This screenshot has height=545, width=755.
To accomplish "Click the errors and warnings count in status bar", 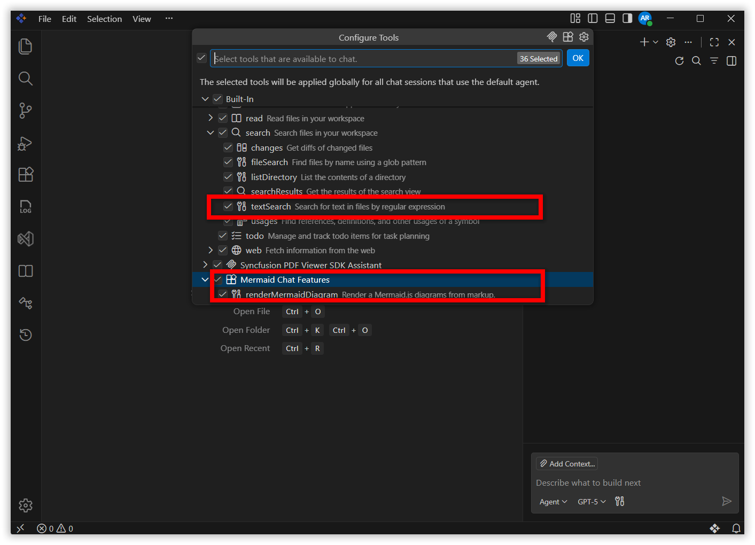I will (55, 528).
